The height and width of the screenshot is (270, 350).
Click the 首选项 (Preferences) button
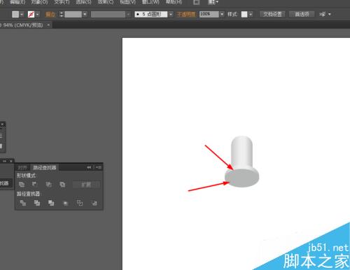(302, 15)
